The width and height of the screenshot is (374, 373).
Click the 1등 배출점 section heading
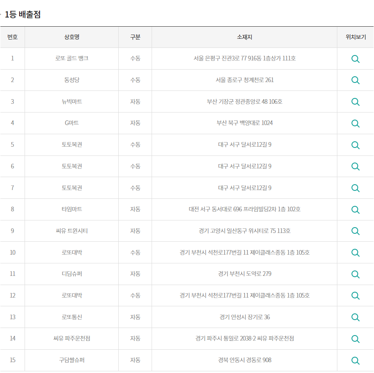22,15
